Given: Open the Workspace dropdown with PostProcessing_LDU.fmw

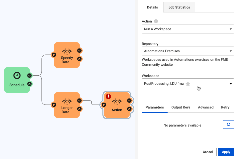Looking at the screenshot, I should click(x=188, y=84).
